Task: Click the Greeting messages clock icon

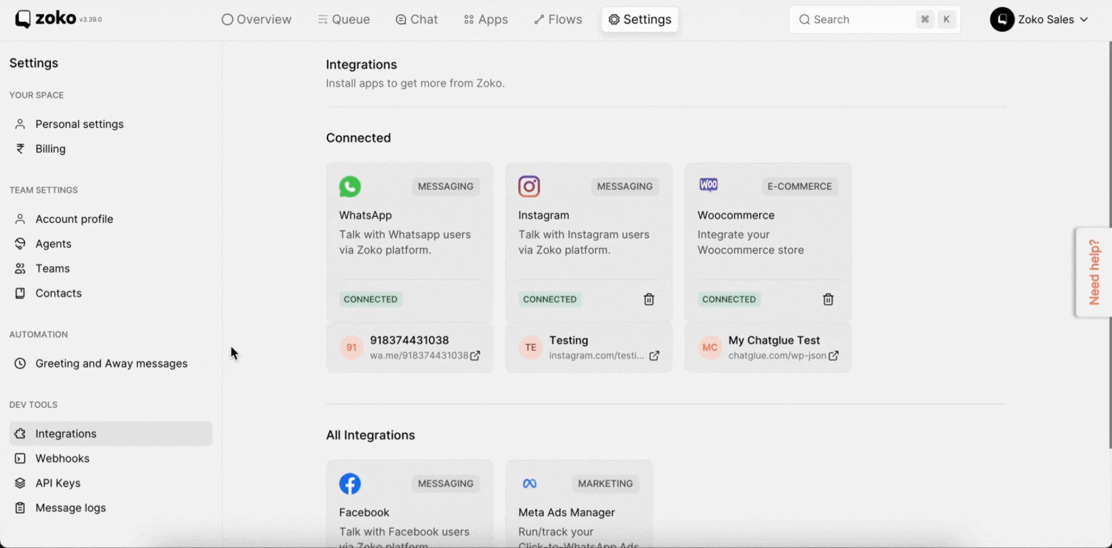Action: [x=20, y=364]
